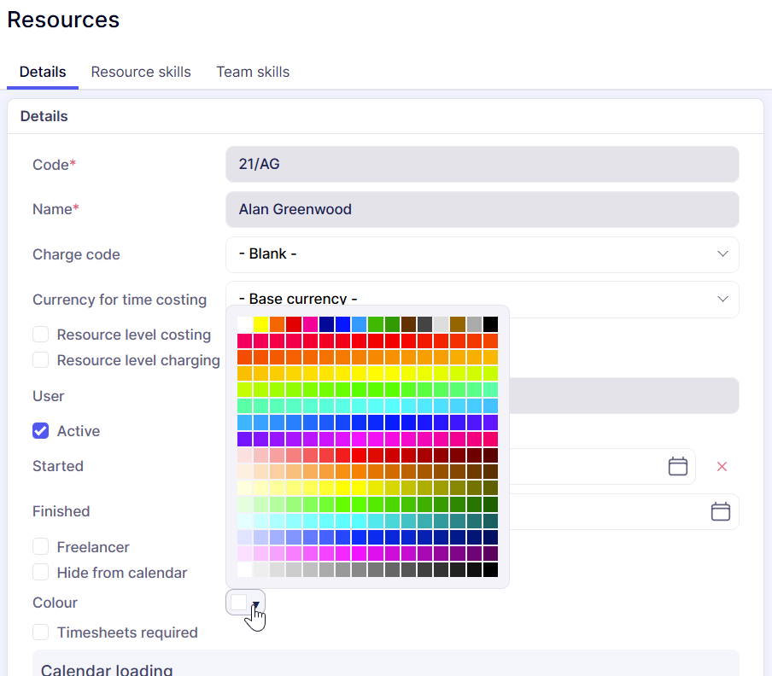Viewport: 772px width, 676px height.
Task: Select the brown swatch in palette top row
Action: click(x=408, y=324)
